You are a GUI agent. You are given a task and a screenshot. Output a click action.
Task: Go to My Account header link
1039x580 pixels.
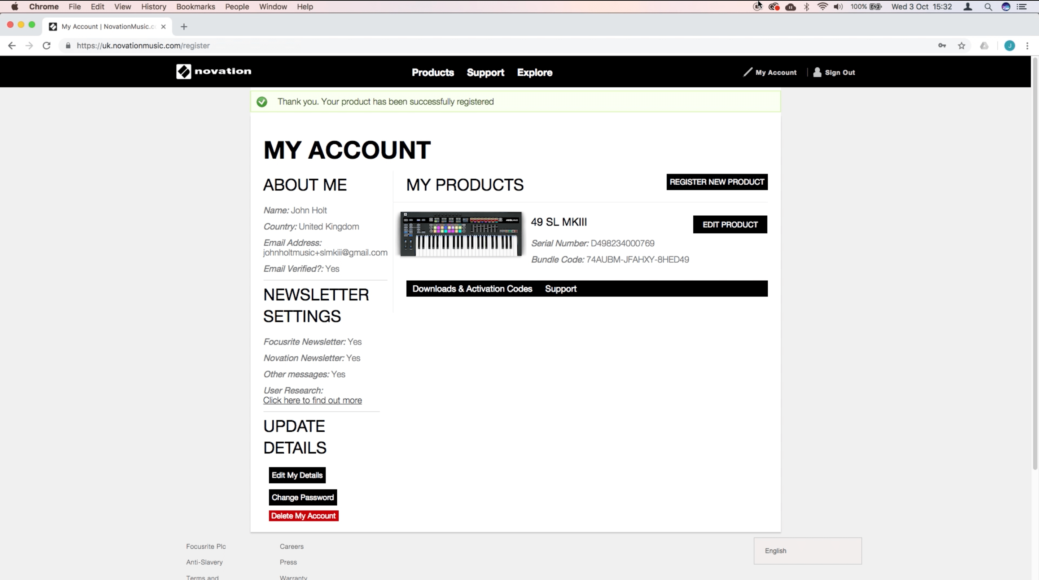pos(770,72)
